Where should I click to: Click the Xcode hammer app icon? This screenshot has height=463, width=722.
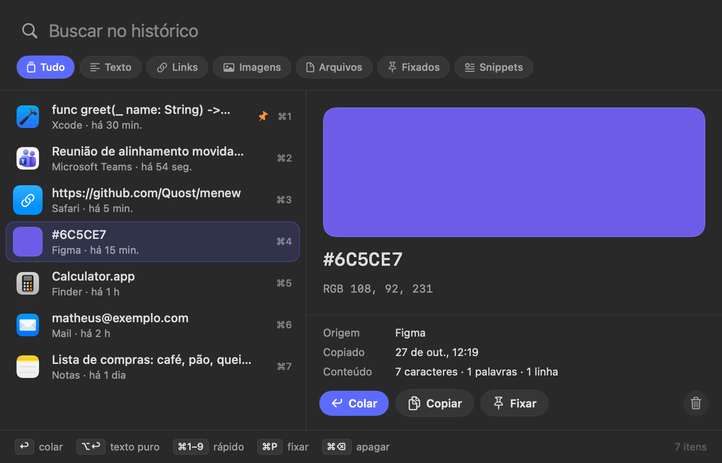click(28, 117)
